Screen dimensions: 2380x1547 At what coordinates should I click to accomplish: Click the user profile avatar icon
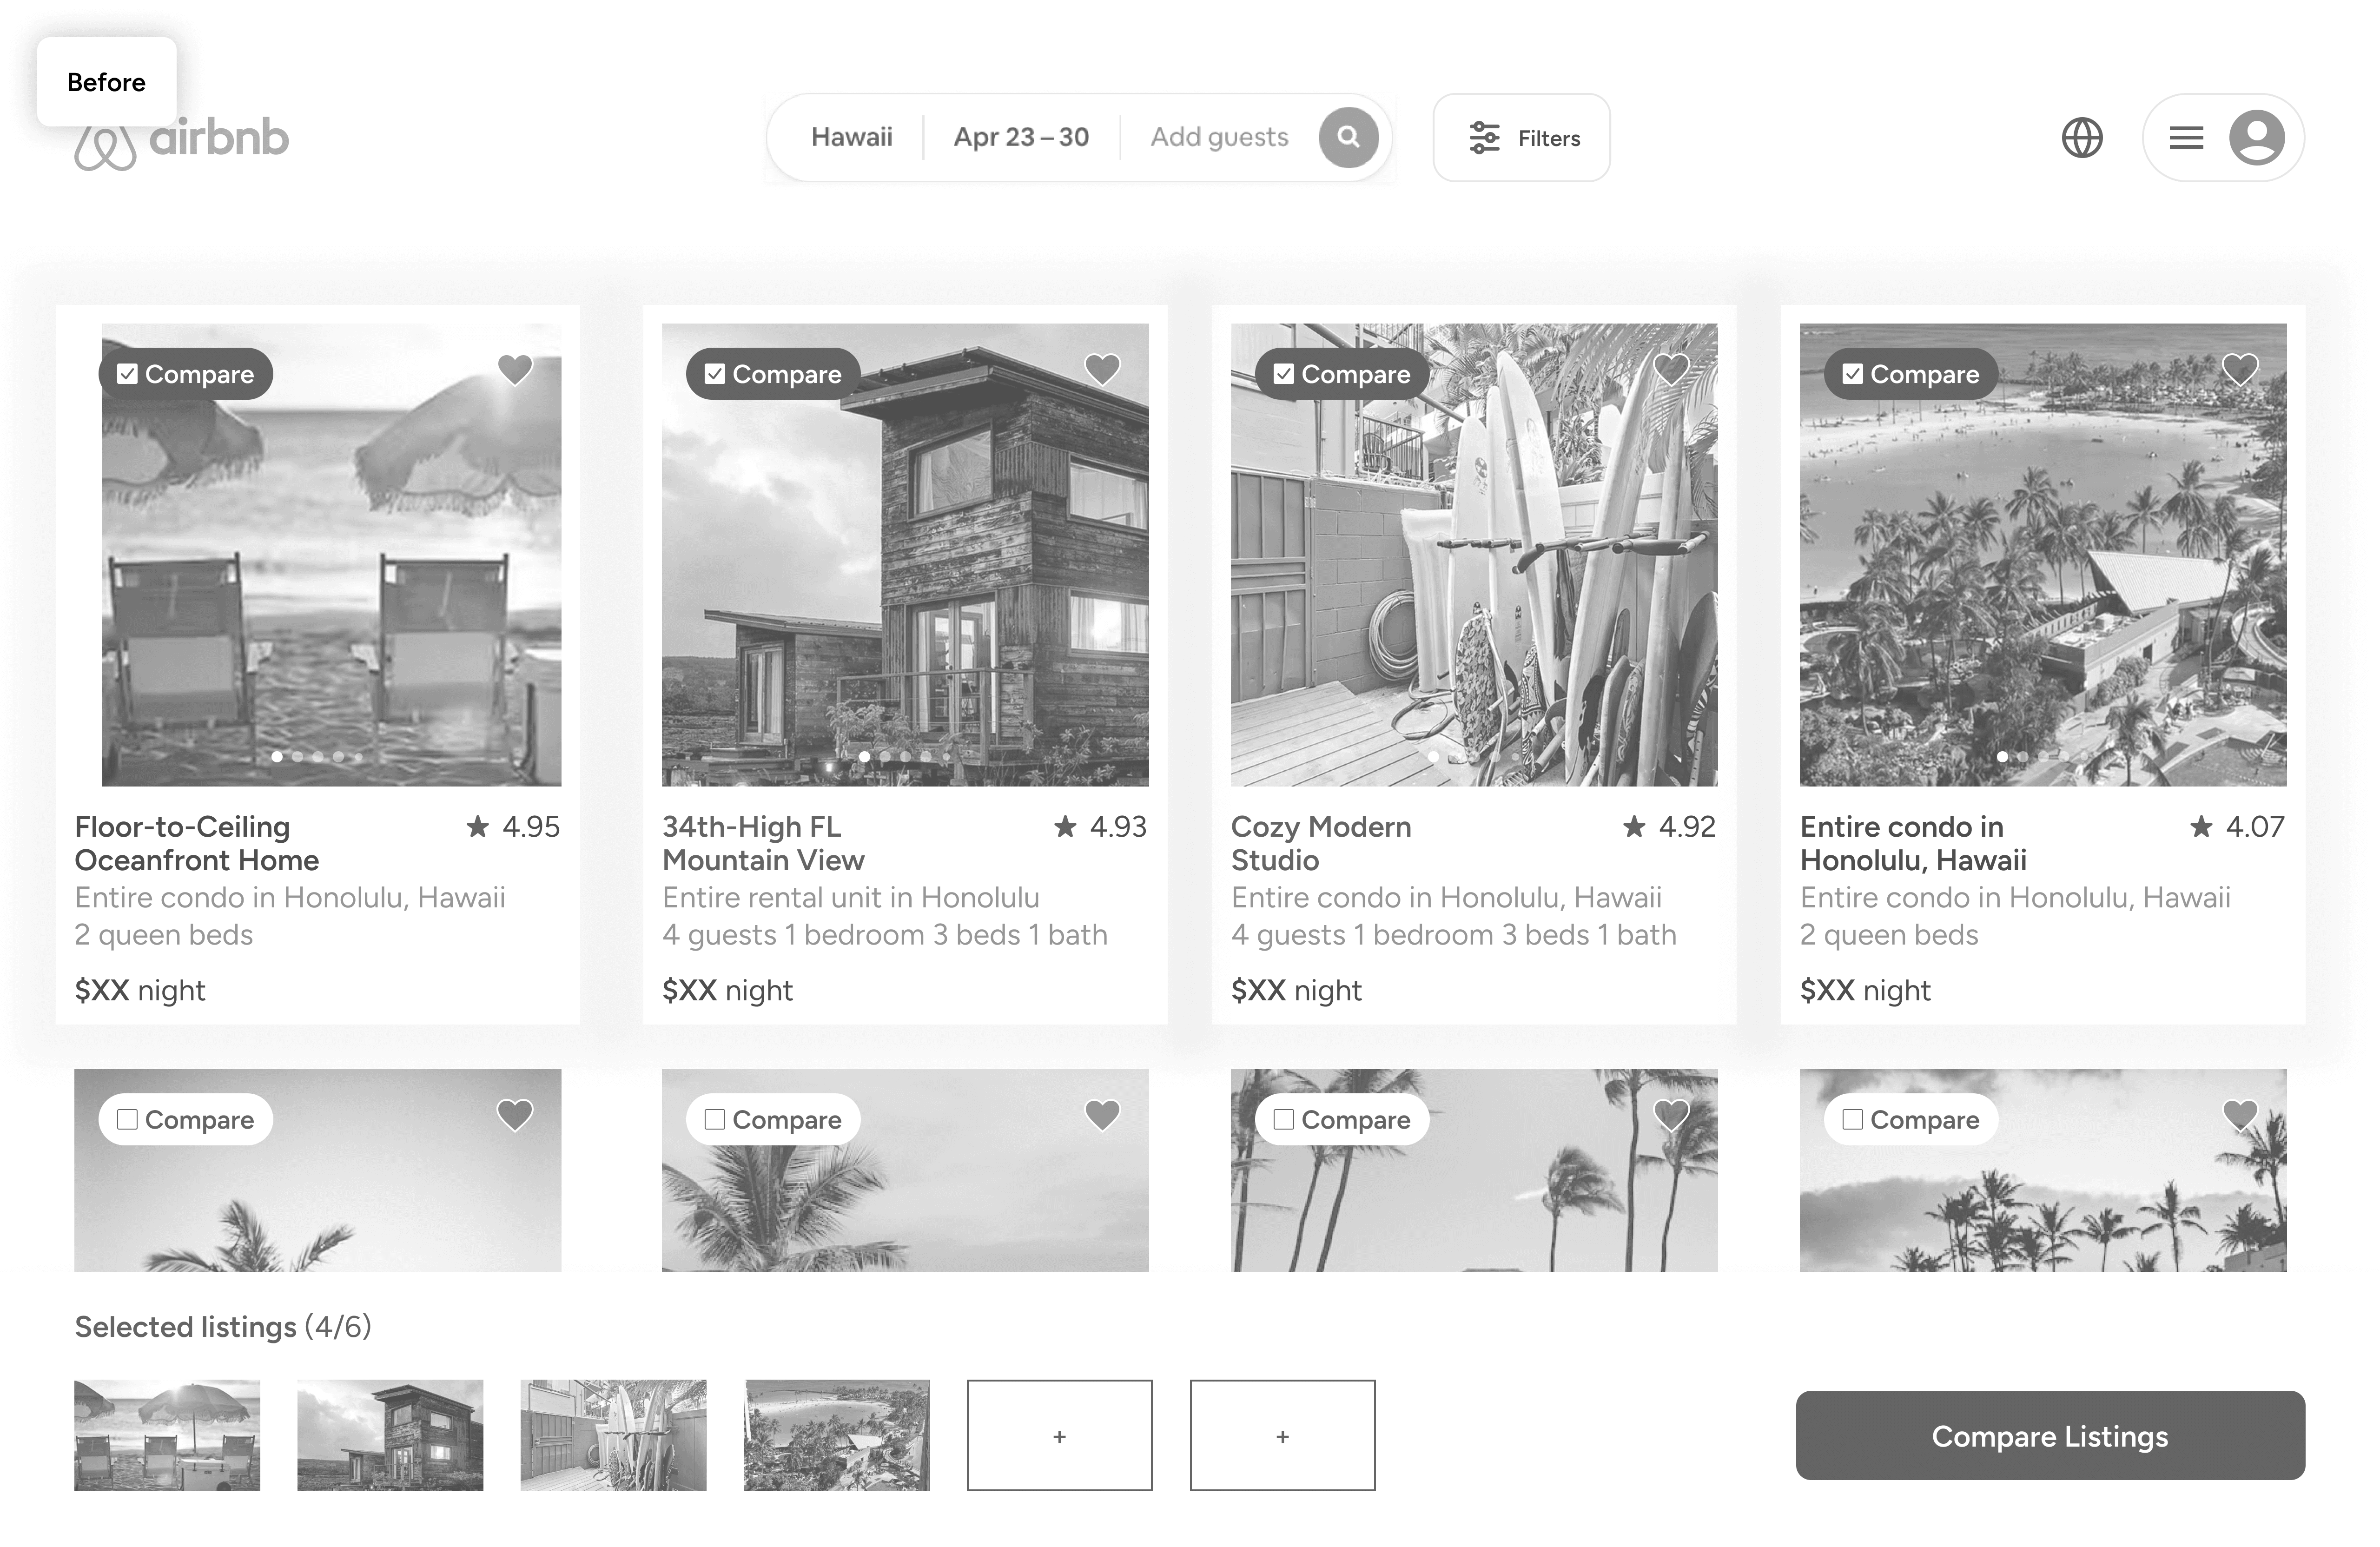2256,137
